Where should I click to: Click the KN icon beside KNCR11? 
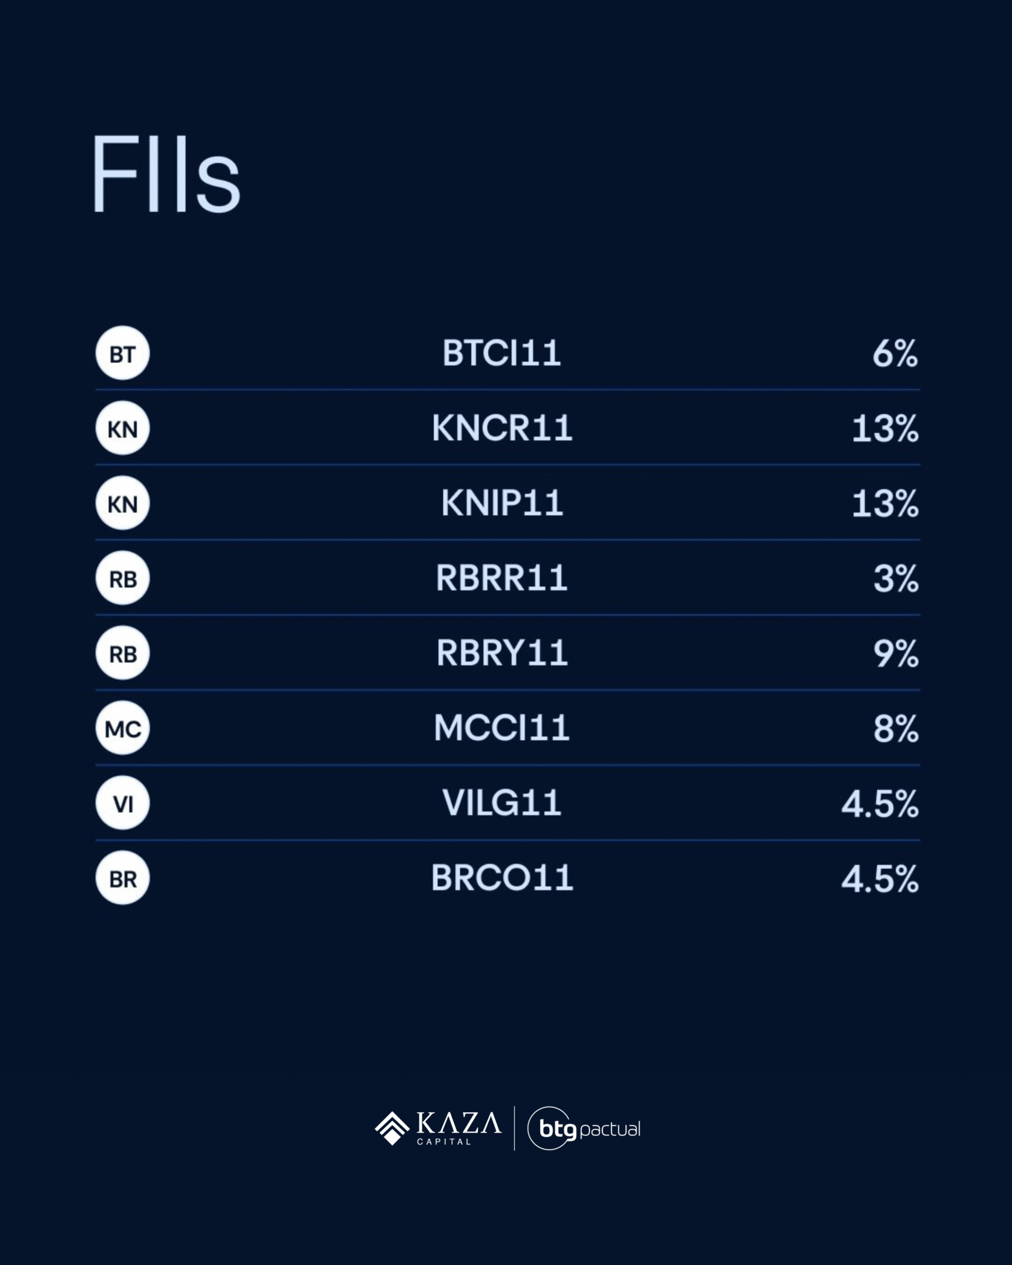(123, 428)
